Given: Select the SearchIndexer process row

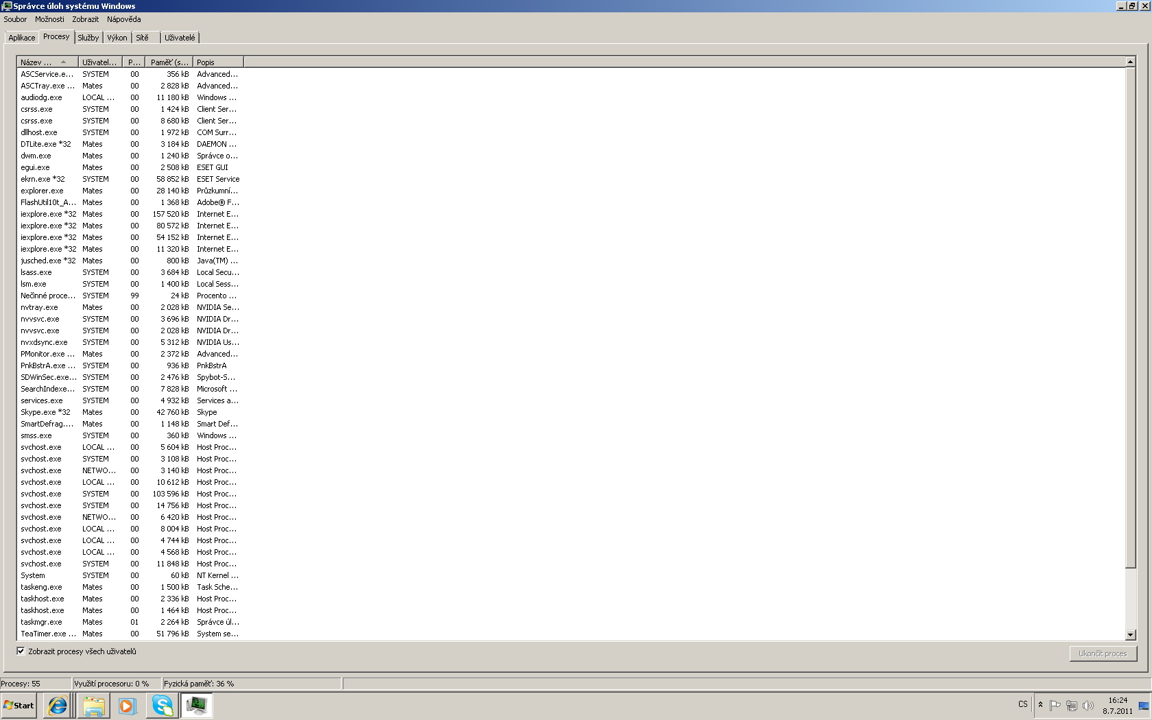Looking at the screenshot, I should [x=130, y=389].
